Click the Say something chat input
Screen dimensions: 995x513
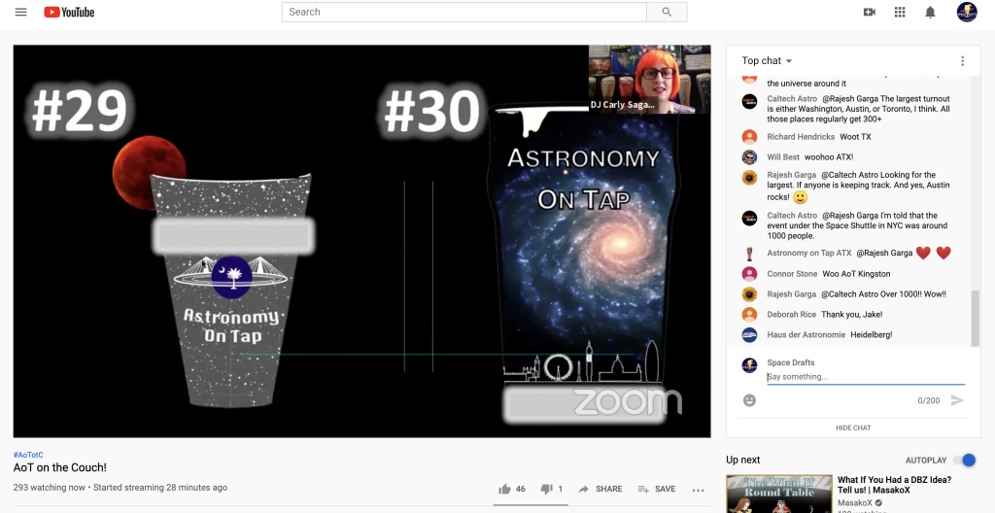866,377
